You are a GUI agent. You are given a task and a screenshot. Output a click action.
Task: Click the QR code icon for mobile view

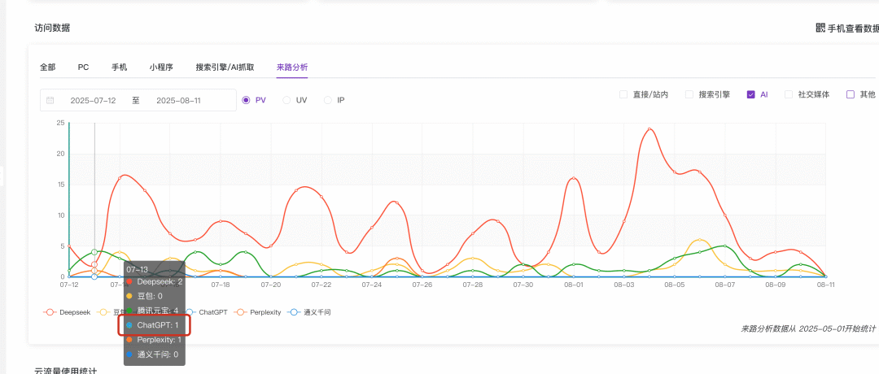(x=820, y=28)
